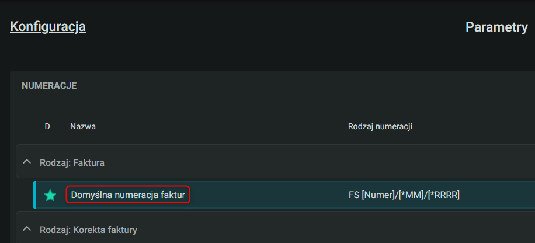
Task: Click the cyan selection bar beside the star
Action: [34, 195]
